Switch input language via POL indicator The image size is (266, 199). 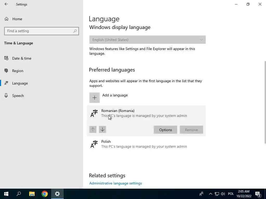coord(231,194)
